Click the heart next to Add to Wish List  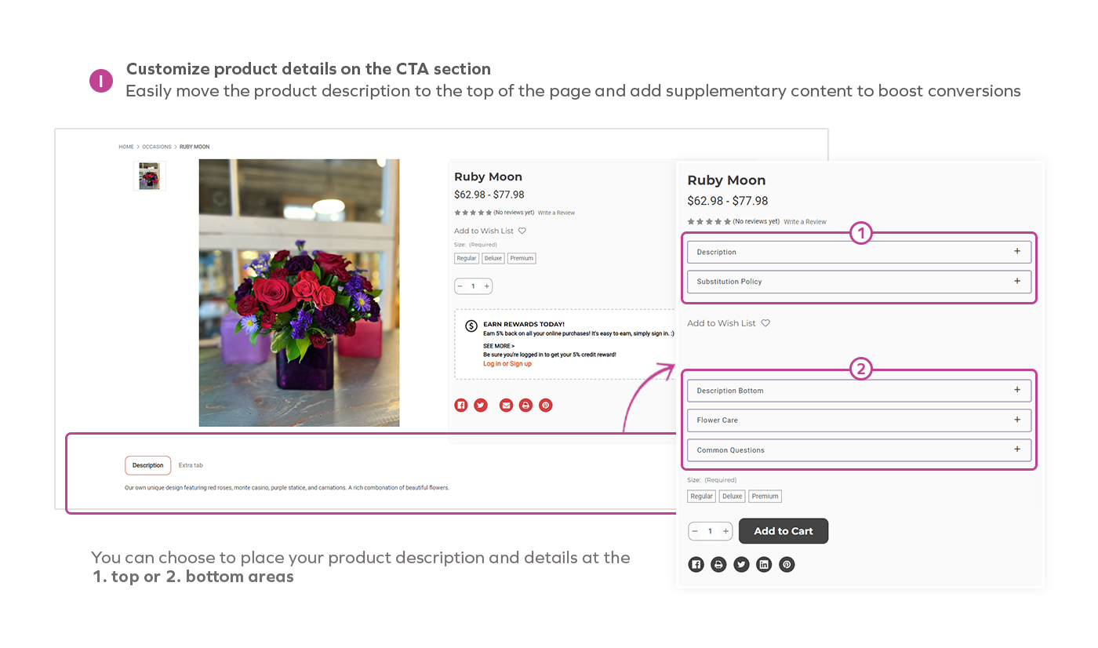[765, 323]
